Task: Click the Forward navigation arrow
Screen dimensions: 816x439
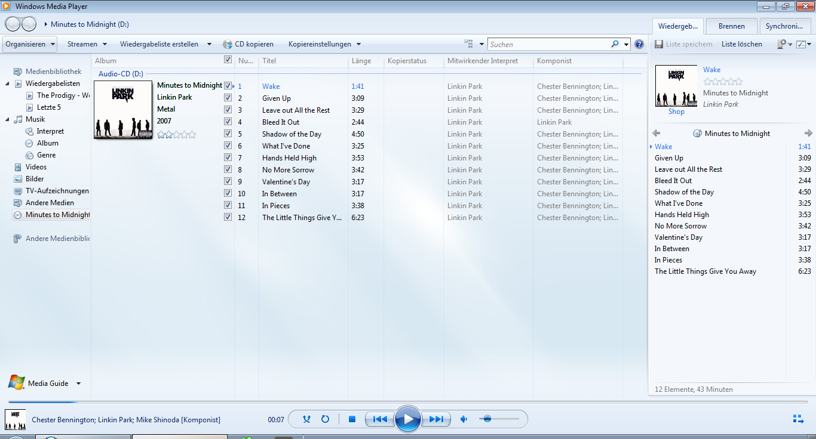Action: click(29, 24)
